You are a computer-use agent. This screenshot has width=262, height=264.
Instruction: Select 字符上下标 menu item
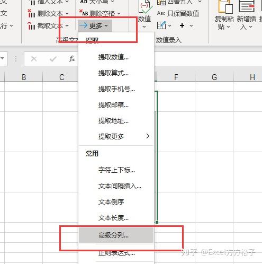tap(116, 170)
